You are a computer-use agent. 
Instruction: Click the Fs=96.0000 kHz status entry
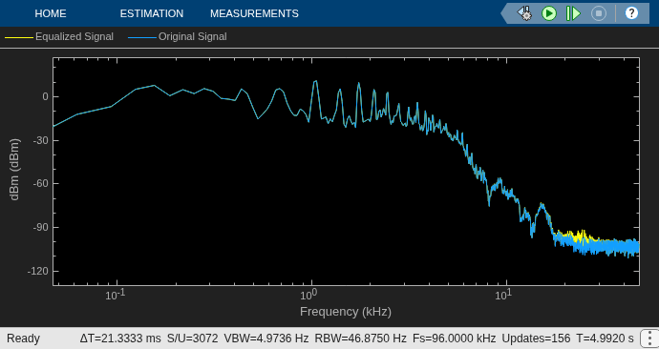[x=455, y=339]
